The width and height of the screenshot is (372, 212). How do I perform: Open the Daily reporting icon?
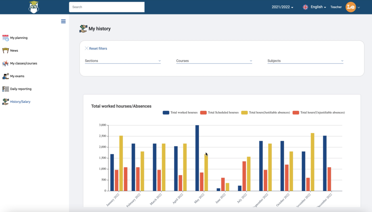point(6,89)
